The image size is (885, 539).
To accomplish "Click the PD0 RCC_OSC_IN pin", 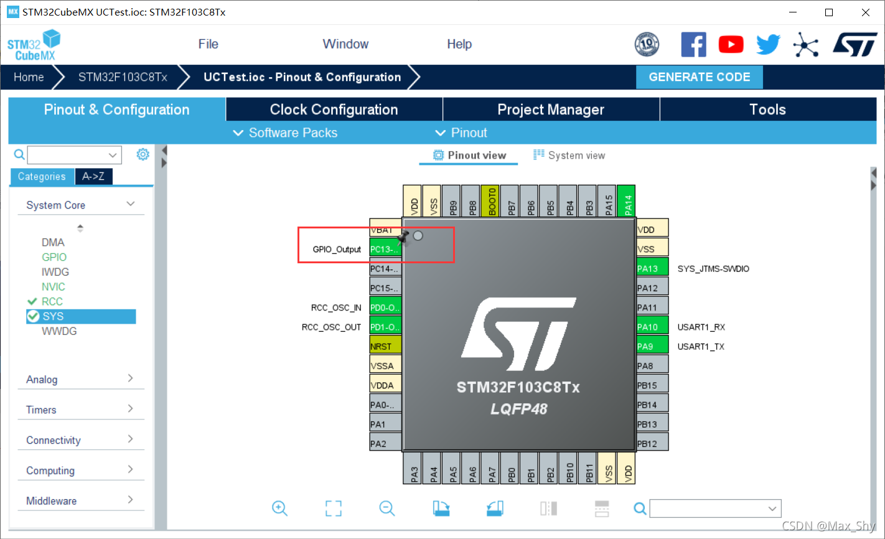I will pos(385,307).
